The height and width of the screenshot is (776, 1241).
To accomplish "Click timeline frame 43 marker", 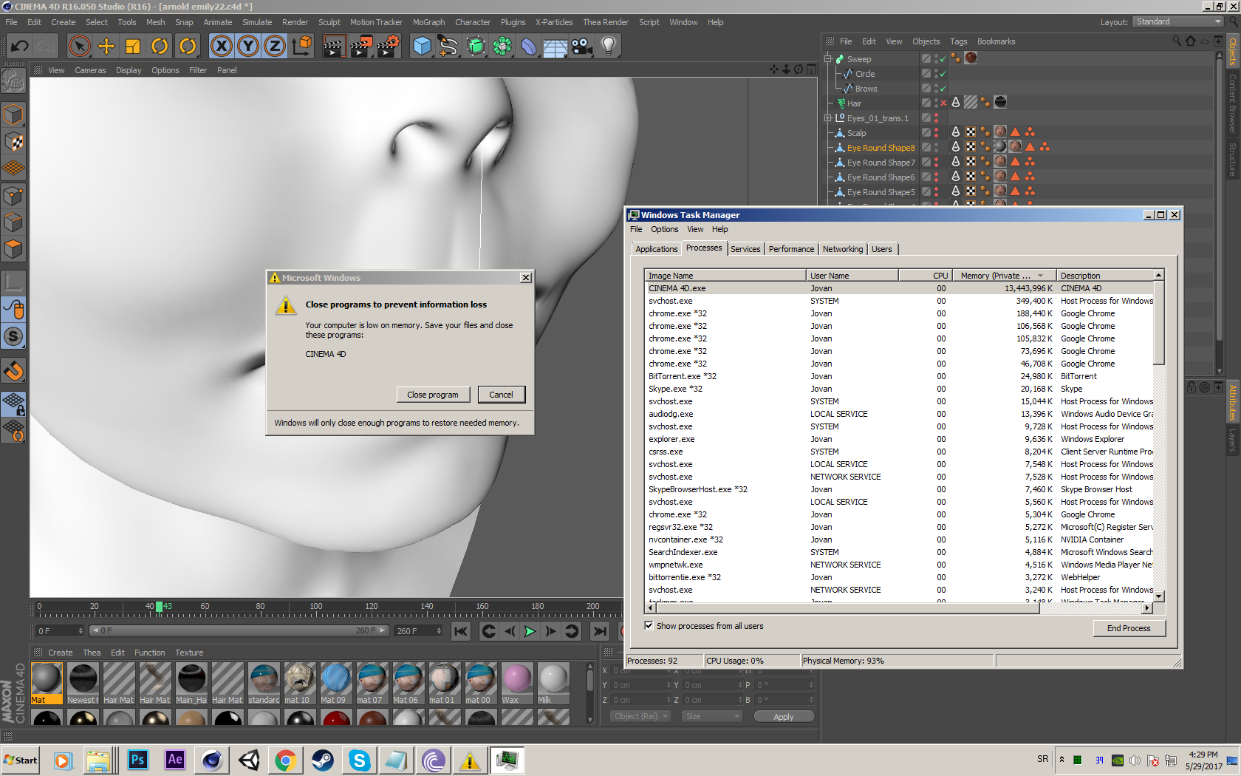I will pyautogui.click(x=160, y=607).
